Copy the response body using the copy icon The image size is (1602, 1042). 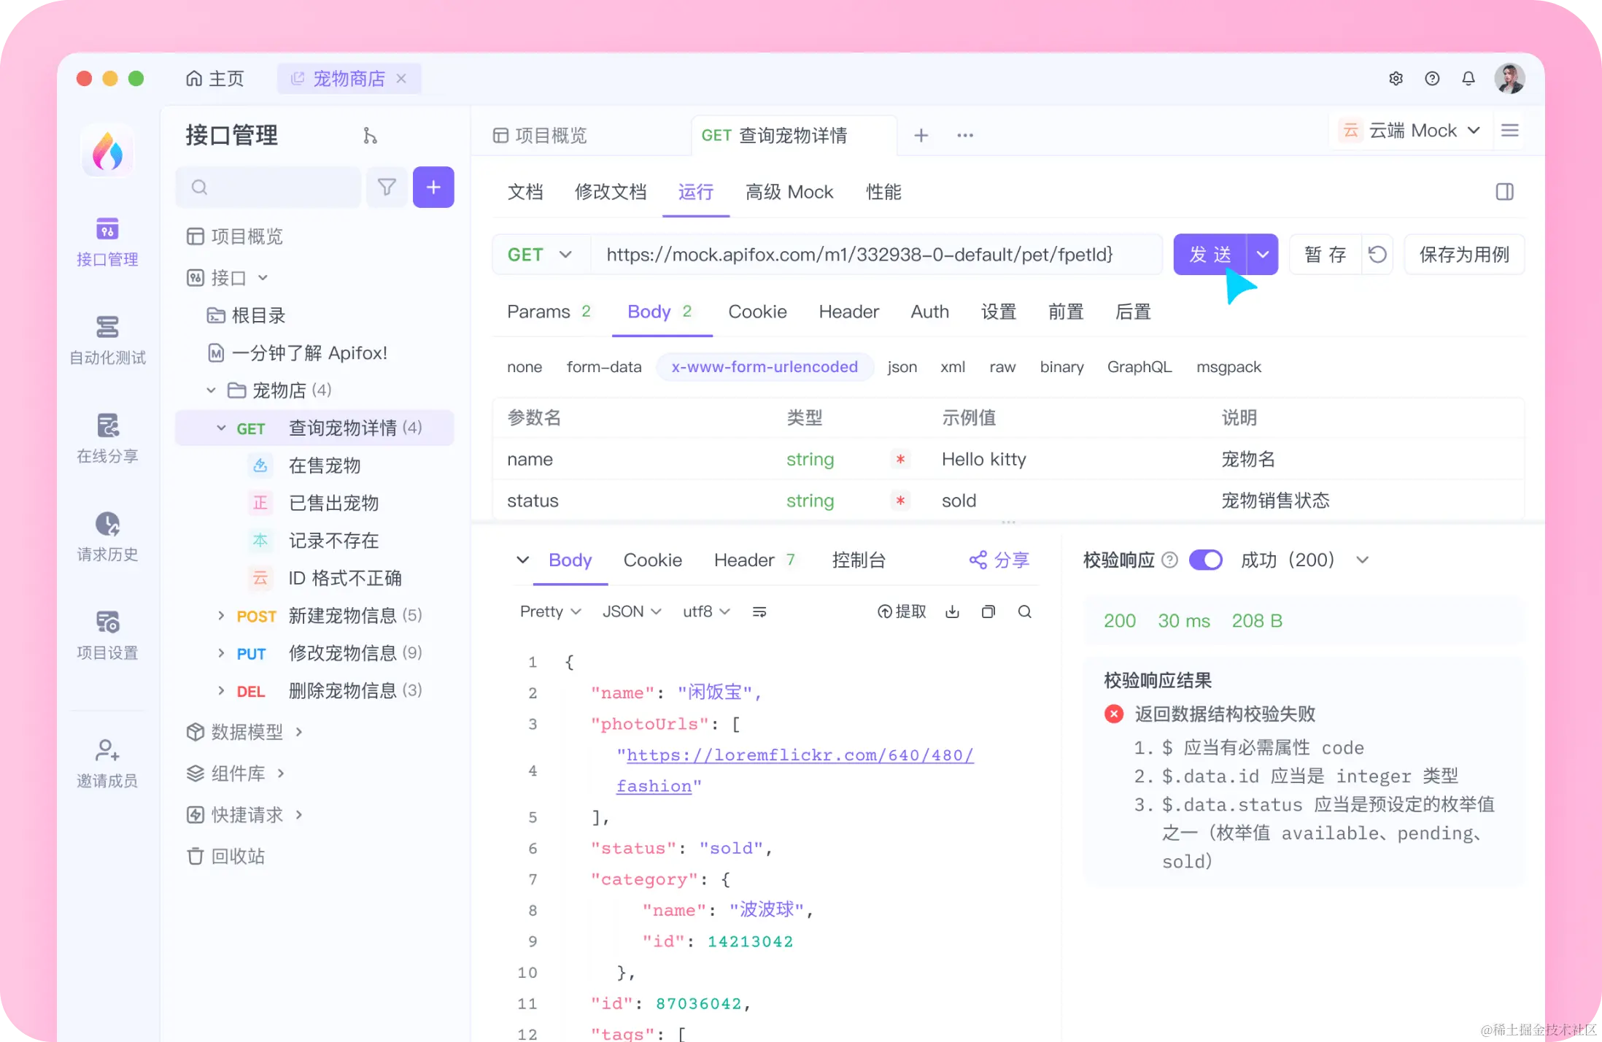(x=988, y=611)
